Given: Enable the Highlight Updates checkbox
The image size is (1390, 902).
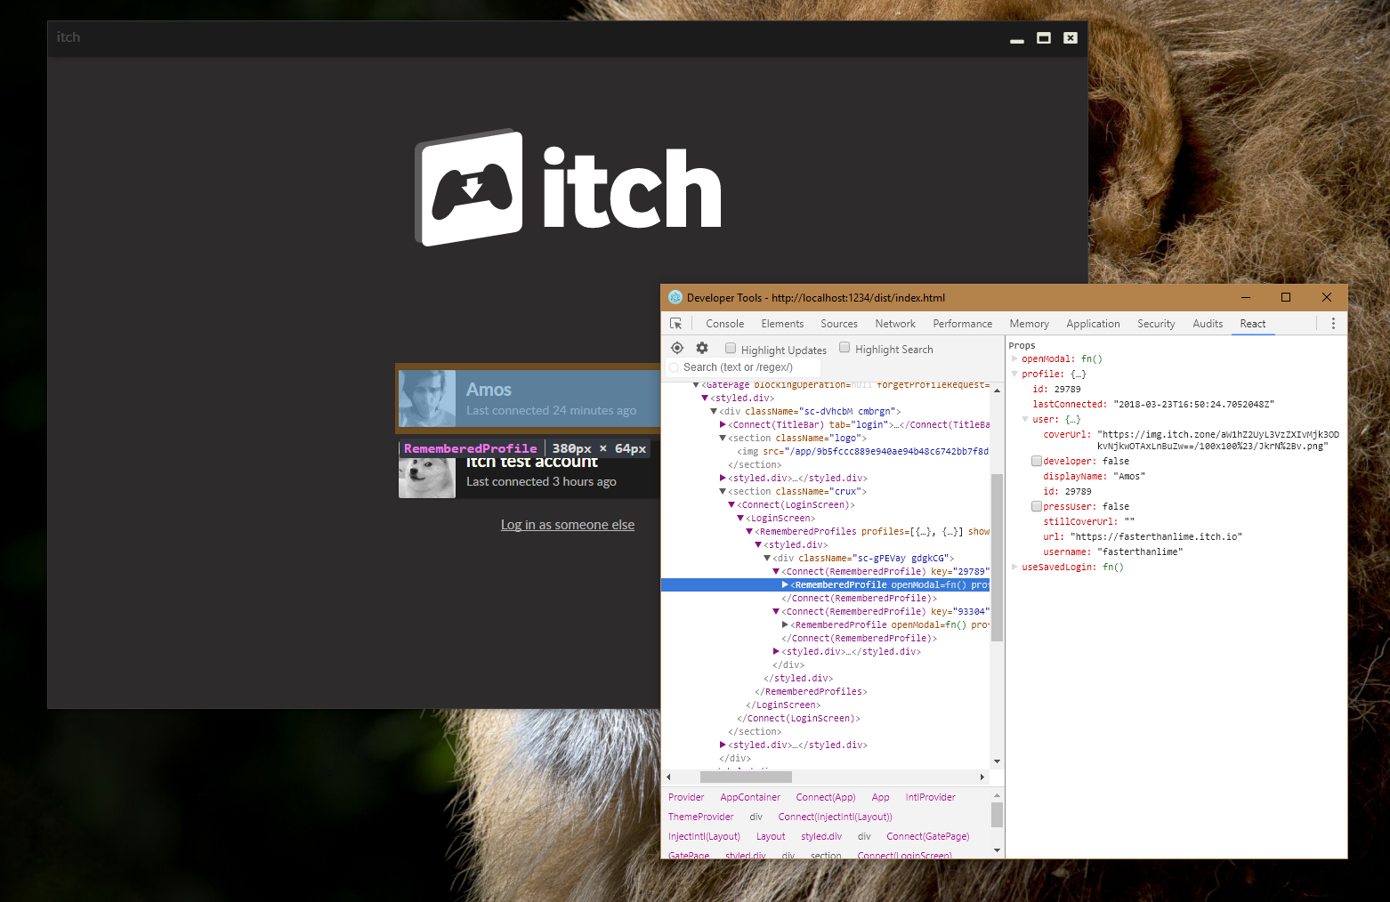Looking at the screenshot, I should click(x=731, y=349).
